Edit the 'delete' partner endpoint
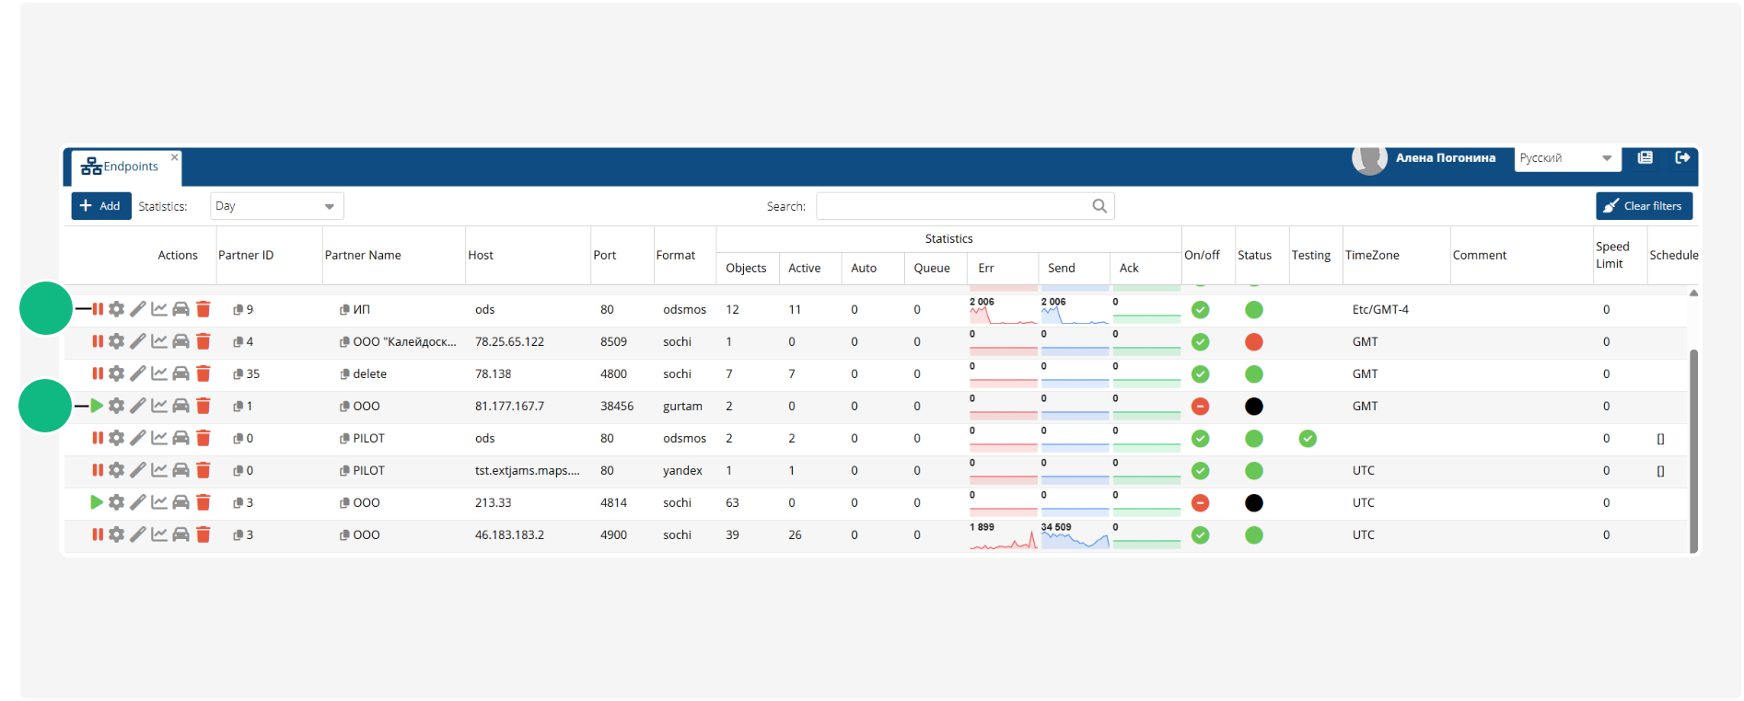Viewport: 1744px width, 701px height. point(137,373)
